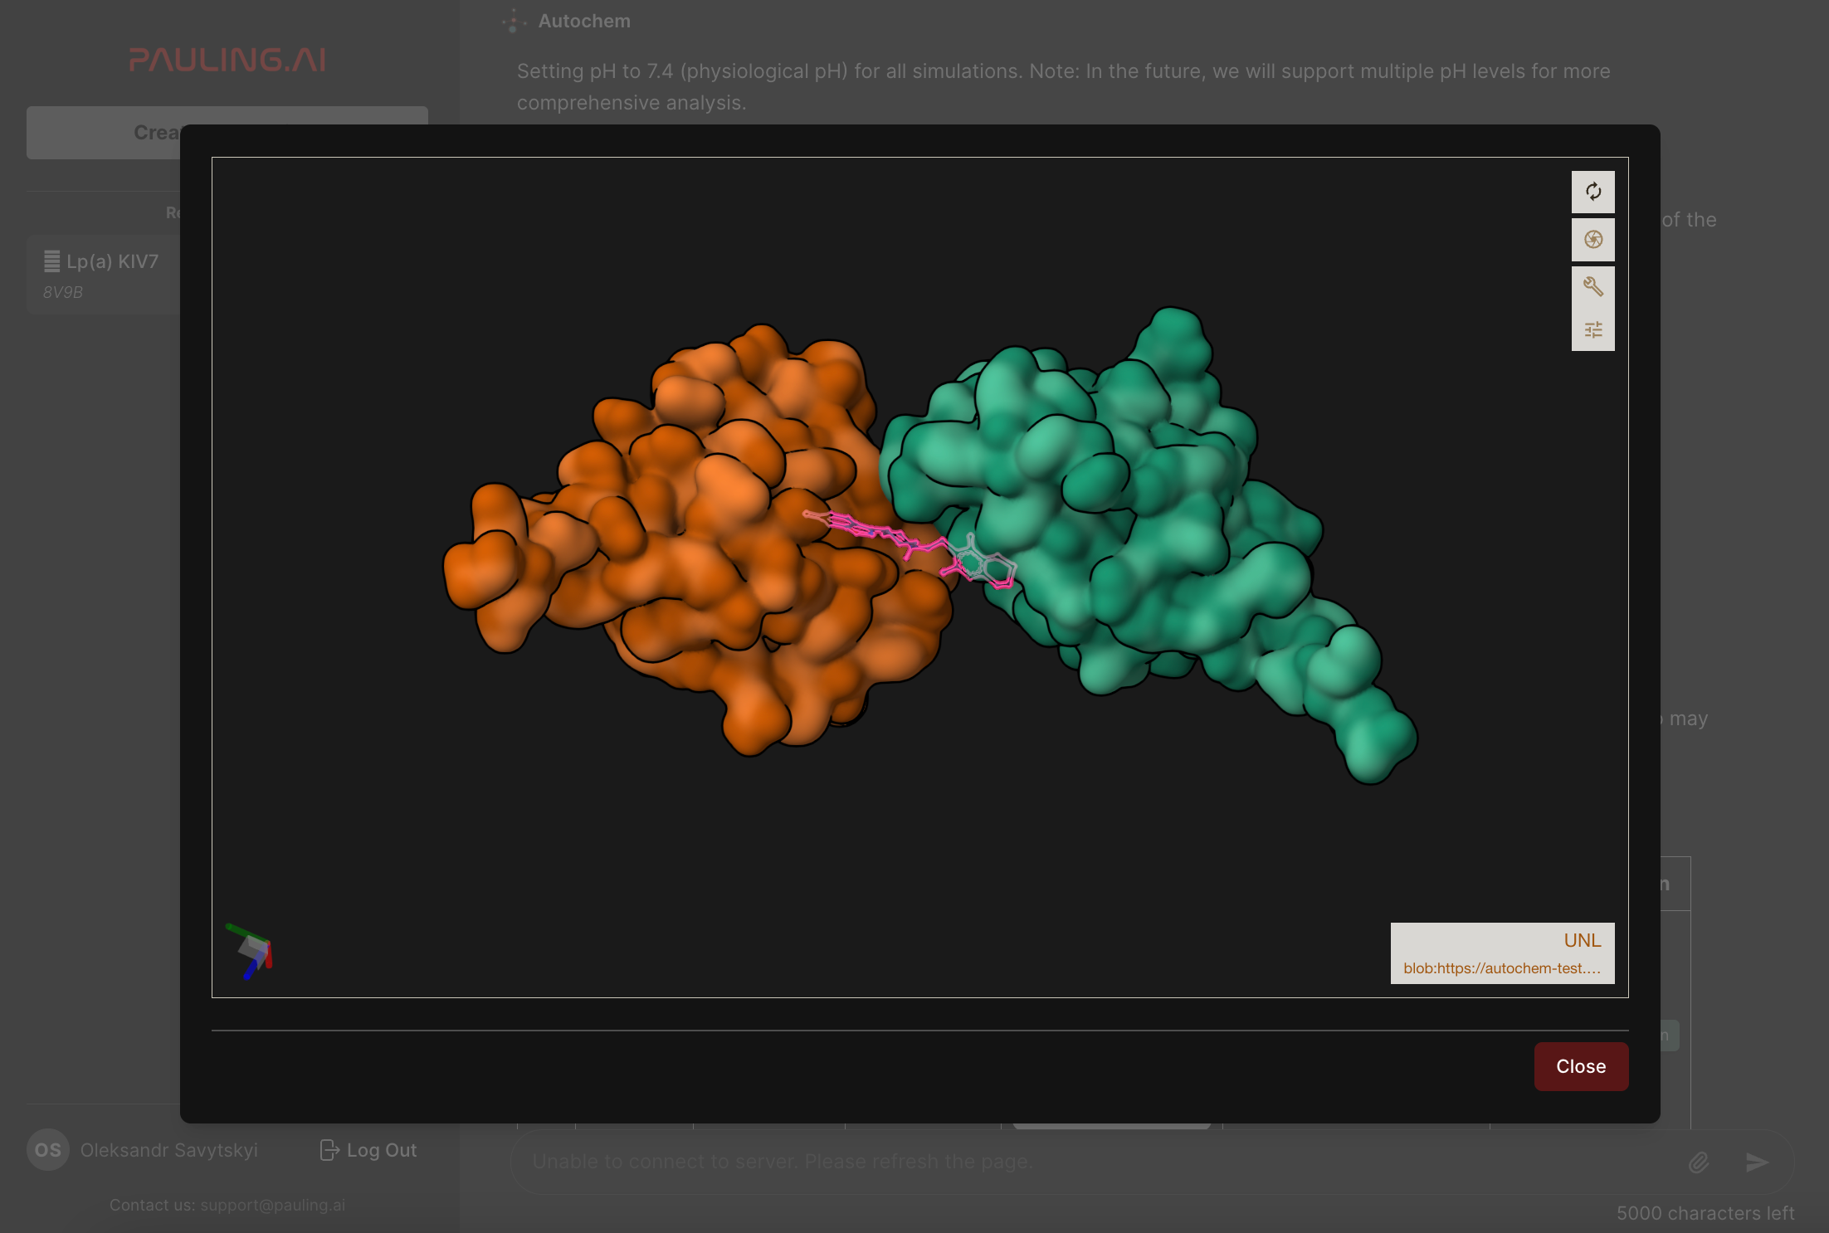
Task: Open viewer controls with the wrench icon
Action: click(1592, 286)
